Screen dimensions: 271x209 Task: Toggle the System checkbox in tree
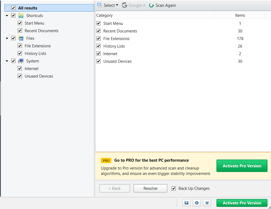click(13, 61)
